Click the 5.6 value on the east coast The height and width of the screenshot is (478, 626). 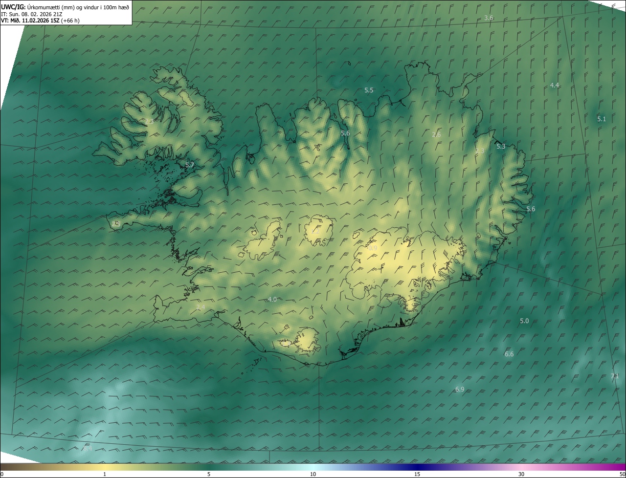[531, 209]
